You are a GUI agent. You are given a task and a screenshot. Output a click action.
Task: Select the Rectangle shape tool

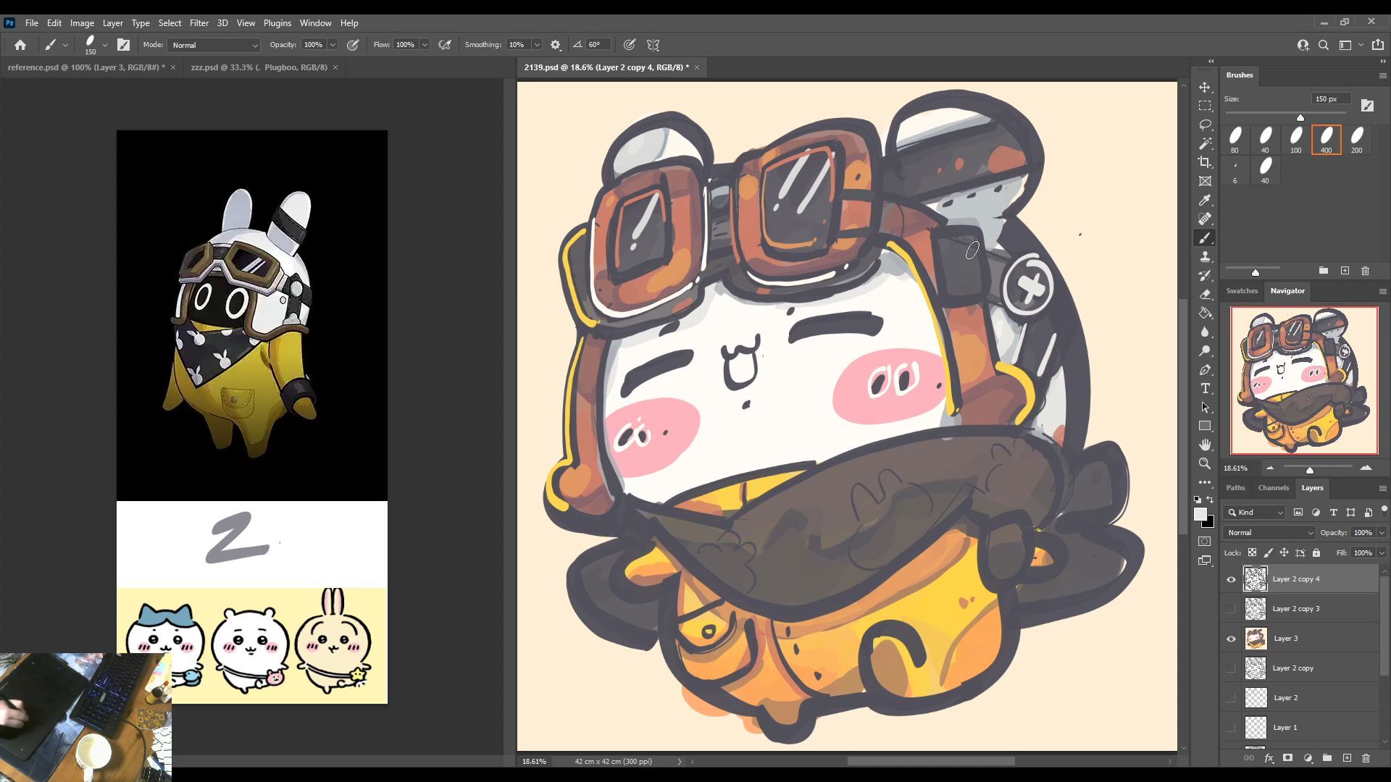coord(1205,426)
